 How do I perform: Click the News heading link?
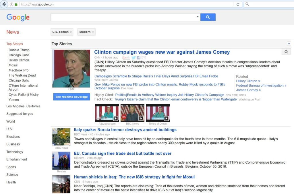(13, 32)
